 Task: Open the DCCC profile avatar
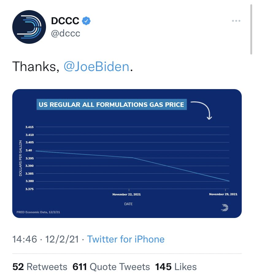pos(29,27)
